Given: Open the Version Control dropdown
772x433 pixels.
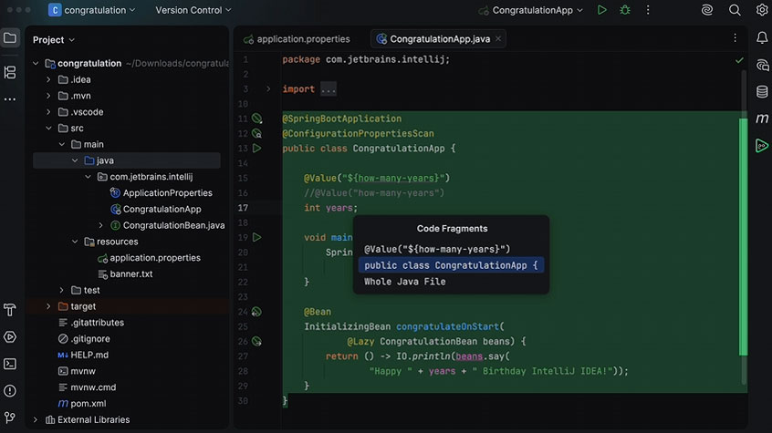Looking at the screenshot, I should click(193, 10).
